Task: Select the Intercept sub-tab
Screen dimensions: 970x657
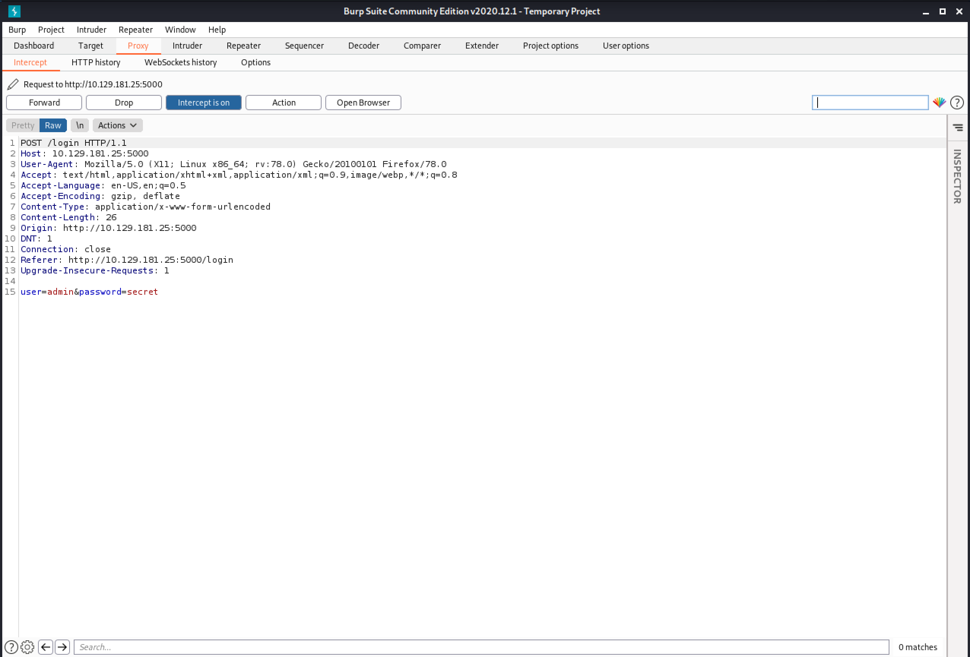Action: click(30, 63)
